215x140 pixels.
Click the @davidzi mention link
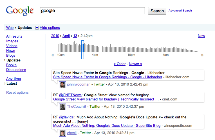tap(67, 117)
